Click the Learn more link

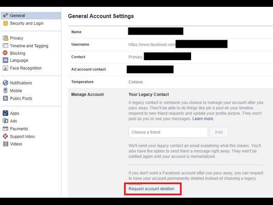pos(202,119)
